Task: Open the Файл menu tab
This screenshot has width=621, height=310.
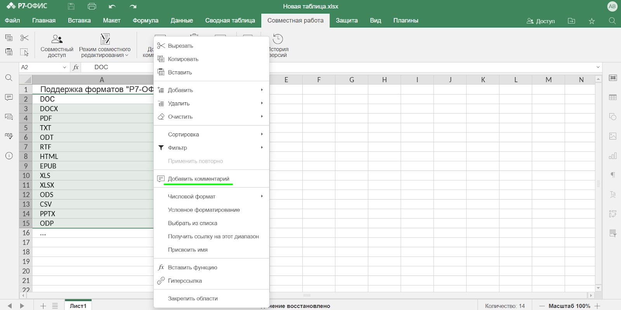Action: (12, 21)
